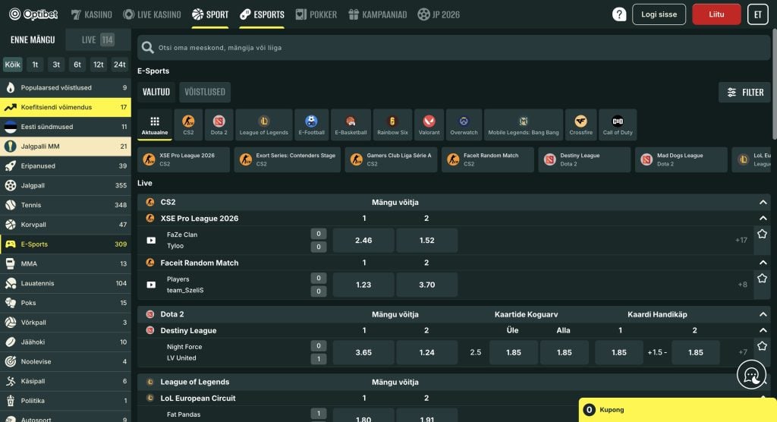Switch to the Kasiino tab
The width and height of the screenshot is (777, 422).
[x=92, y=14]
